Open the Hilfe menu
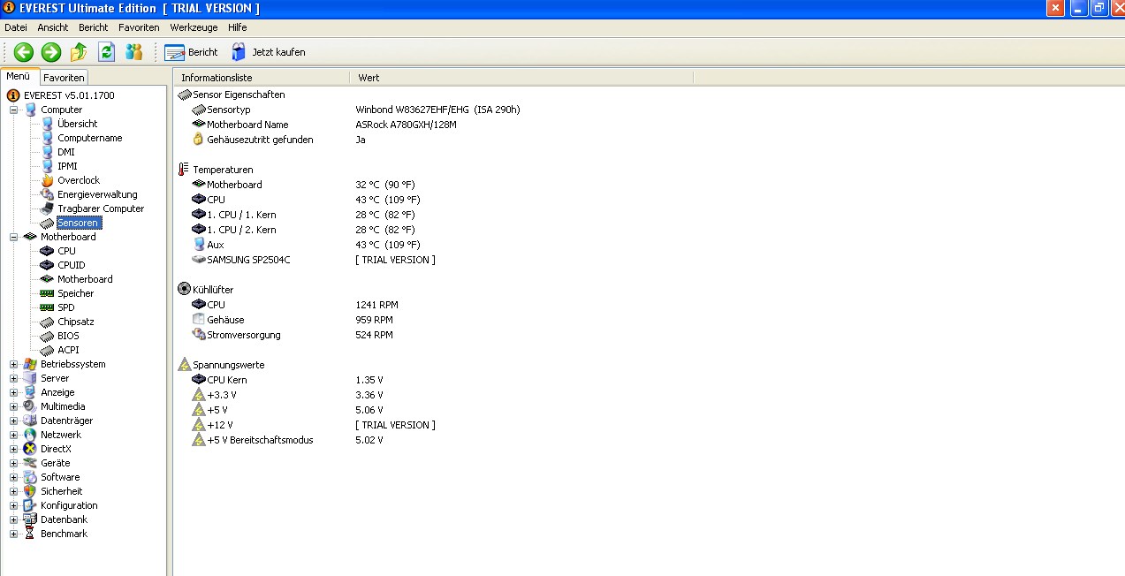This screenshot has width=1125, height=576. tap(238, 27)
